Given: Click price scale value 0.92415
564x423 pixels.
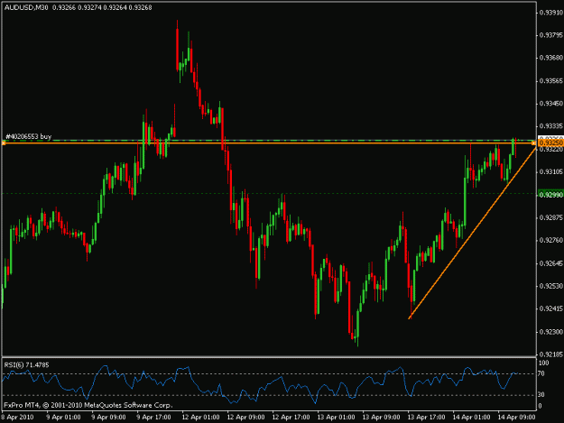Looking at the screenshot, I should pyautogui.click(x=551, y=308).
